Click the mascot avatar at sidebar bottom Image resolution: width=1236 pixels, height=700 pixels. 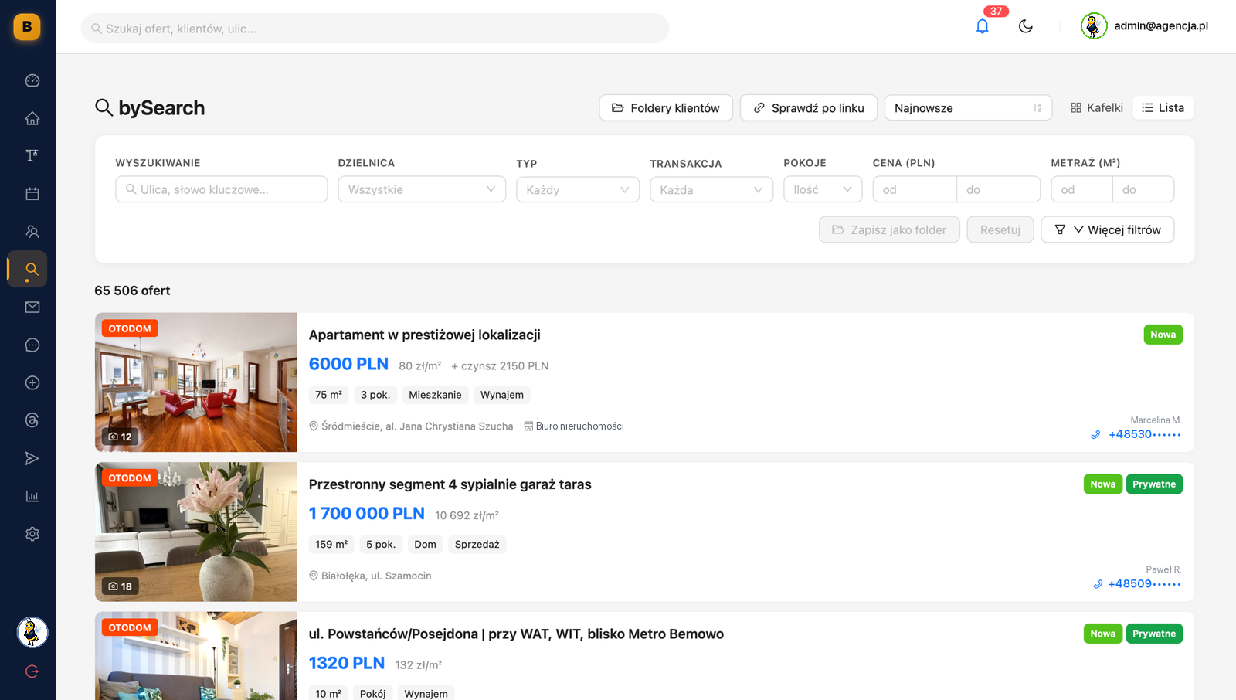tap(32, 633)
